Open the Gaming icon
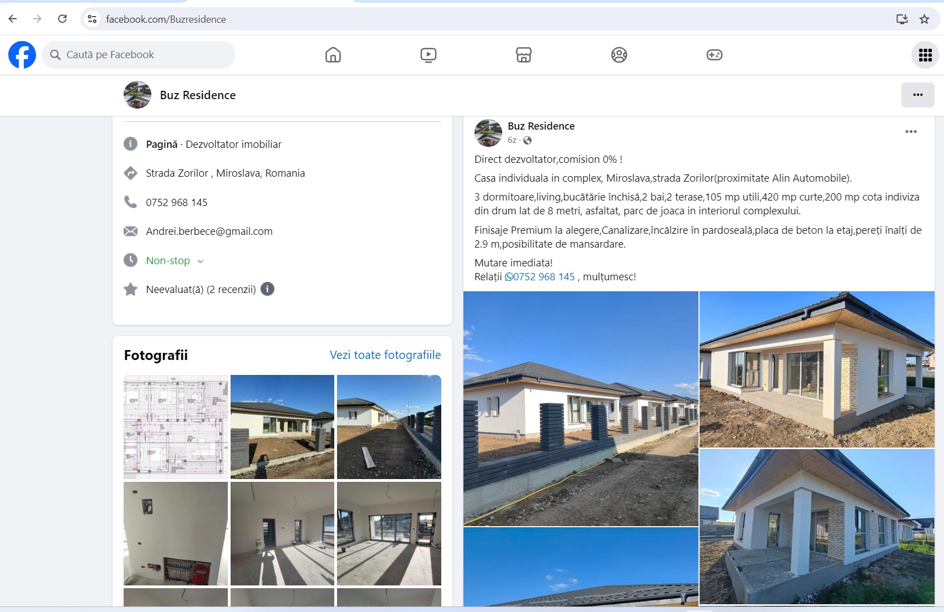The image size is (944, 612). tap(714, 55)
